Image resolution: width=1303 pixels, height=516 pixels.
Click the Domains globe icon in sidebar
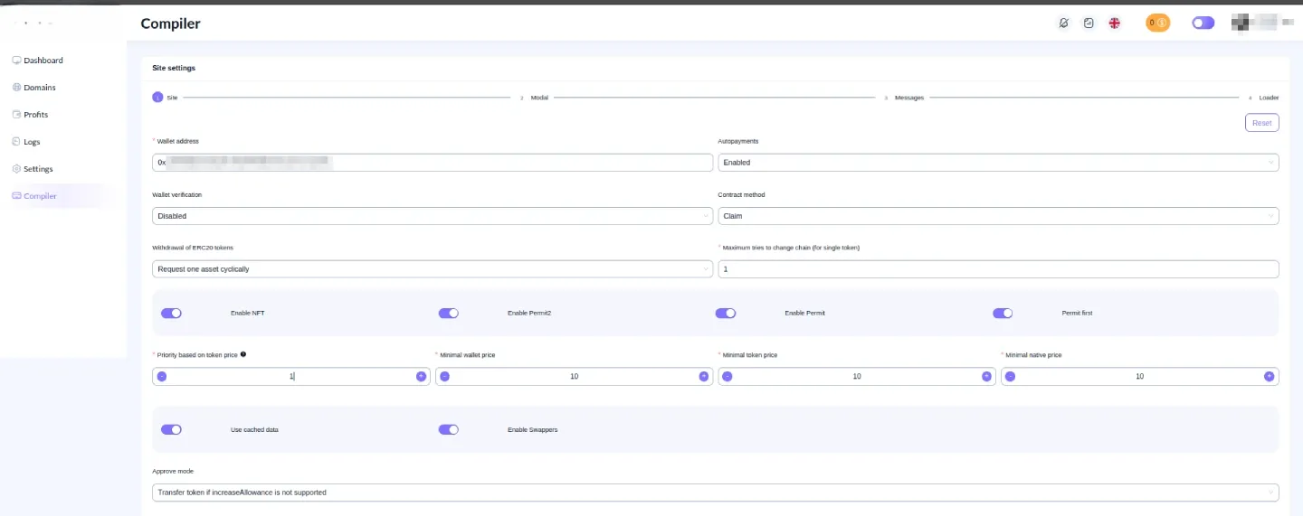click(16, 88)
